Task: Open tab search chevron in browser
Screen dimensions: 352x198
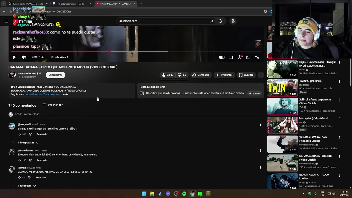Action: [x=4, y=4]
